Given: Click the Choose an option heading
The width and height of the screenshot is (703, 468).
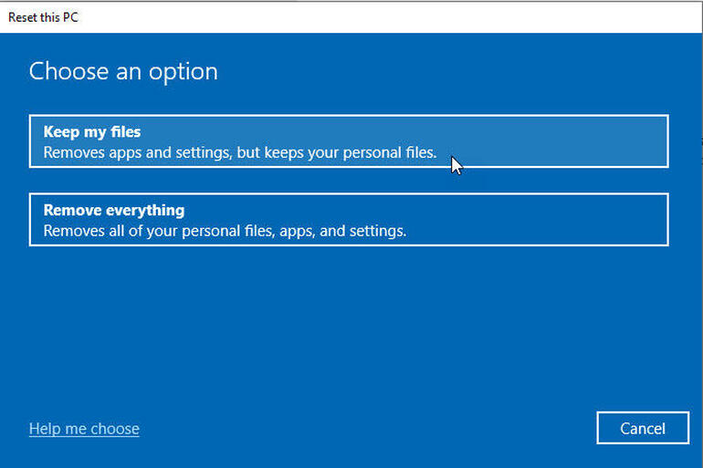Looking at the screenshot, I should click(123, 72).
